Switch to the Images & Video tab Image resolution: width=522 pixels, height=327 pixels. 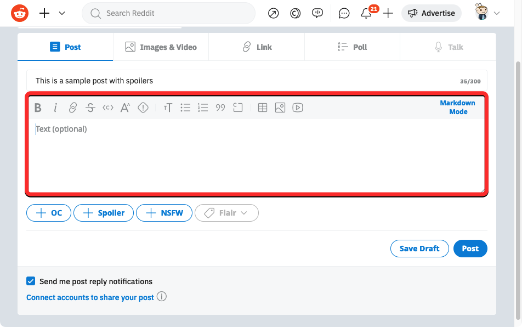pyautogui.click(x=161, y=47)
